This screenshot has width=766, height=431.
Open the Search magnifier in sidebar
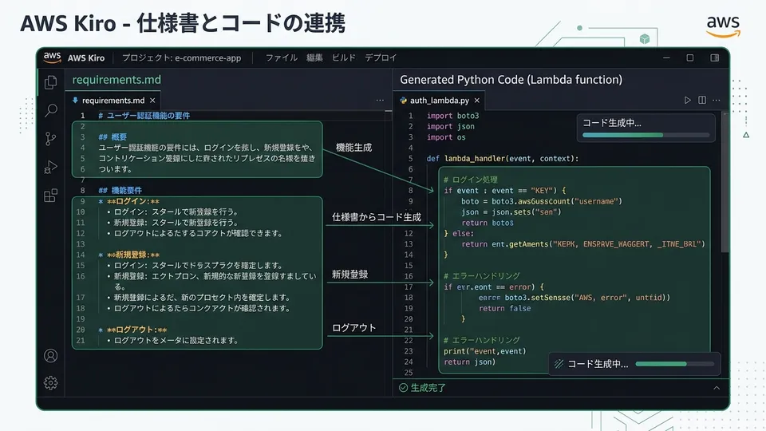[x=51, y=110]
